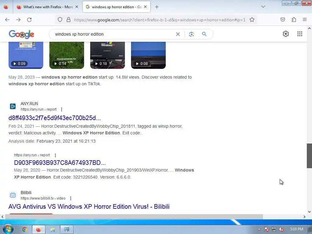Open AVG Antivirus VS Windows XP Horror link
Screen dimensions: 312x234
[x=89, y=207]
